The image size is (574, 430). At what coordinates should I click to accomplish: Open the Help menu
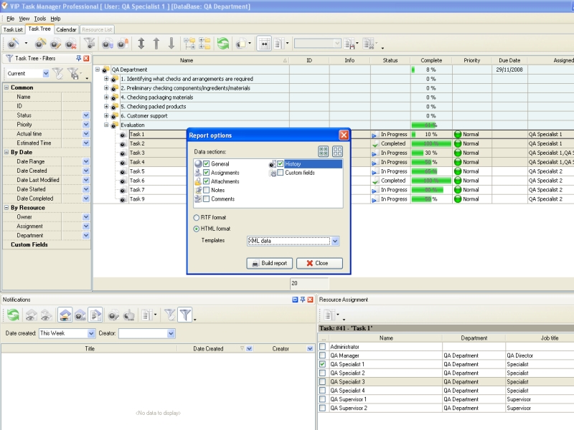[56, 19]
